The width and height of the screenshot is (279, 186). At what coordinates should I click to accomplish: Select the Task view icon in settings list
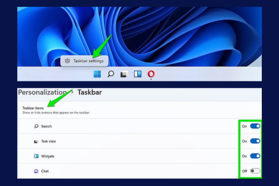point(36,141)
